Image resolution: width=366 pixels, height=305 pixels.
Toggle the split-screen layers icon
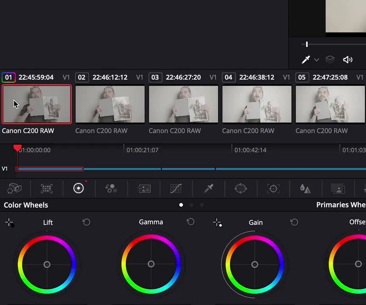tap(330, 59)
